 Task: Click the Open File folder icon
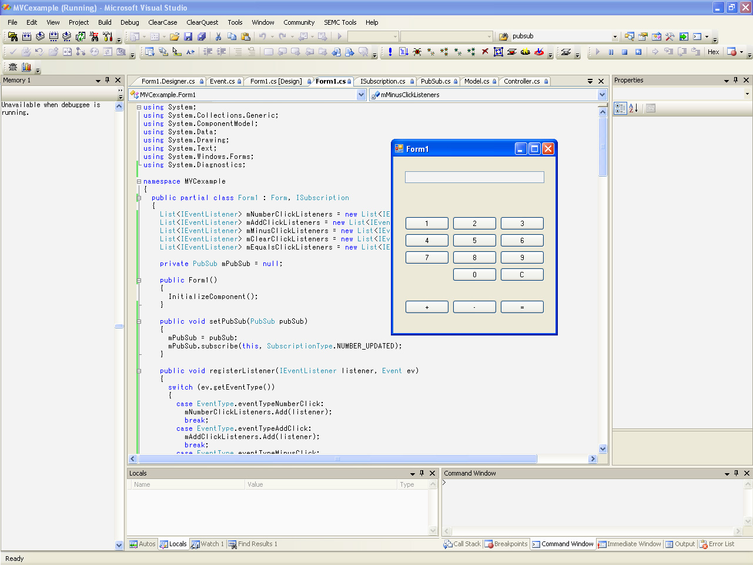pyautogui.click(x=175, y=36)
